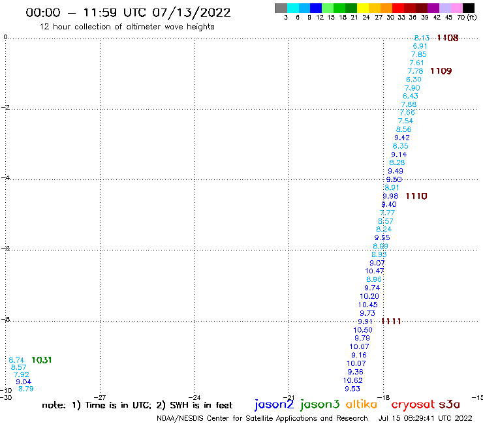Click the gray swatch in the color legend

click(281, 8)
